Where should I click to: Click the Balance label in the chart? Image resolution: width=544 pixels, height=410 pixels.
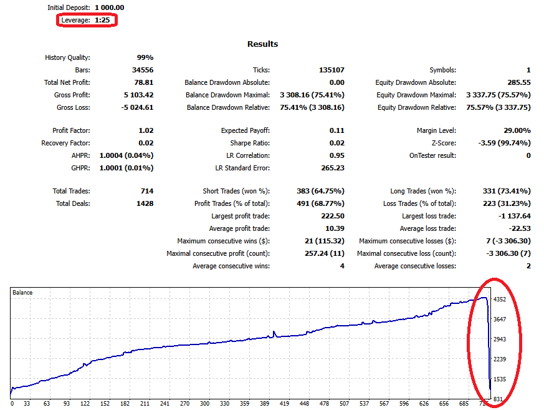(x=23, y=292)
